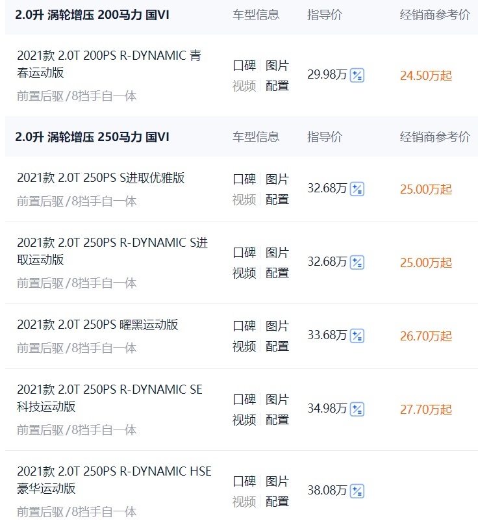Open R-DYNAMIC HSE 豪华运动版 model link
Viewport: 478px width, 525px height.
tap(114, 480)
